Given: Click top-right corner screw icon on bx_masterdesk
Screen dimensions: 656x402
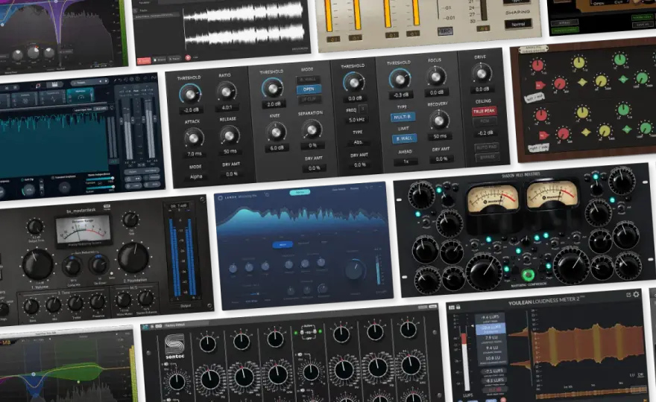Looking at the screenshot, I should click(203, 200).
